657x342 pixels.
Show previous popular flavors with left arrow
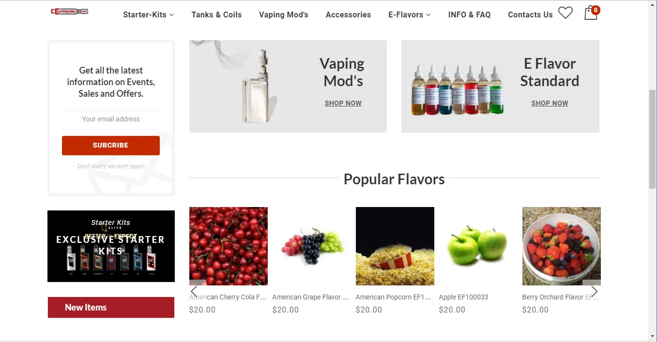[x=194, y=291]
